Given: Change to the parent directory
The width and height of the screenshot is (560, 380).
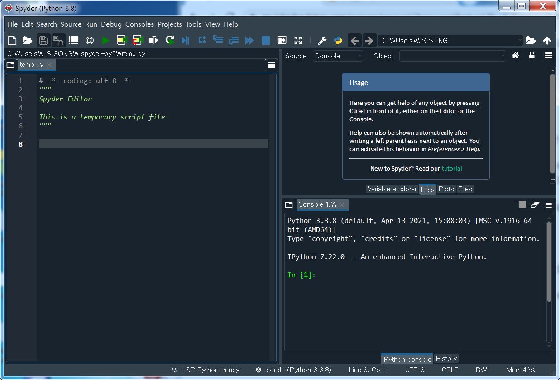Looking at the screenshot, I should (547, 40).
